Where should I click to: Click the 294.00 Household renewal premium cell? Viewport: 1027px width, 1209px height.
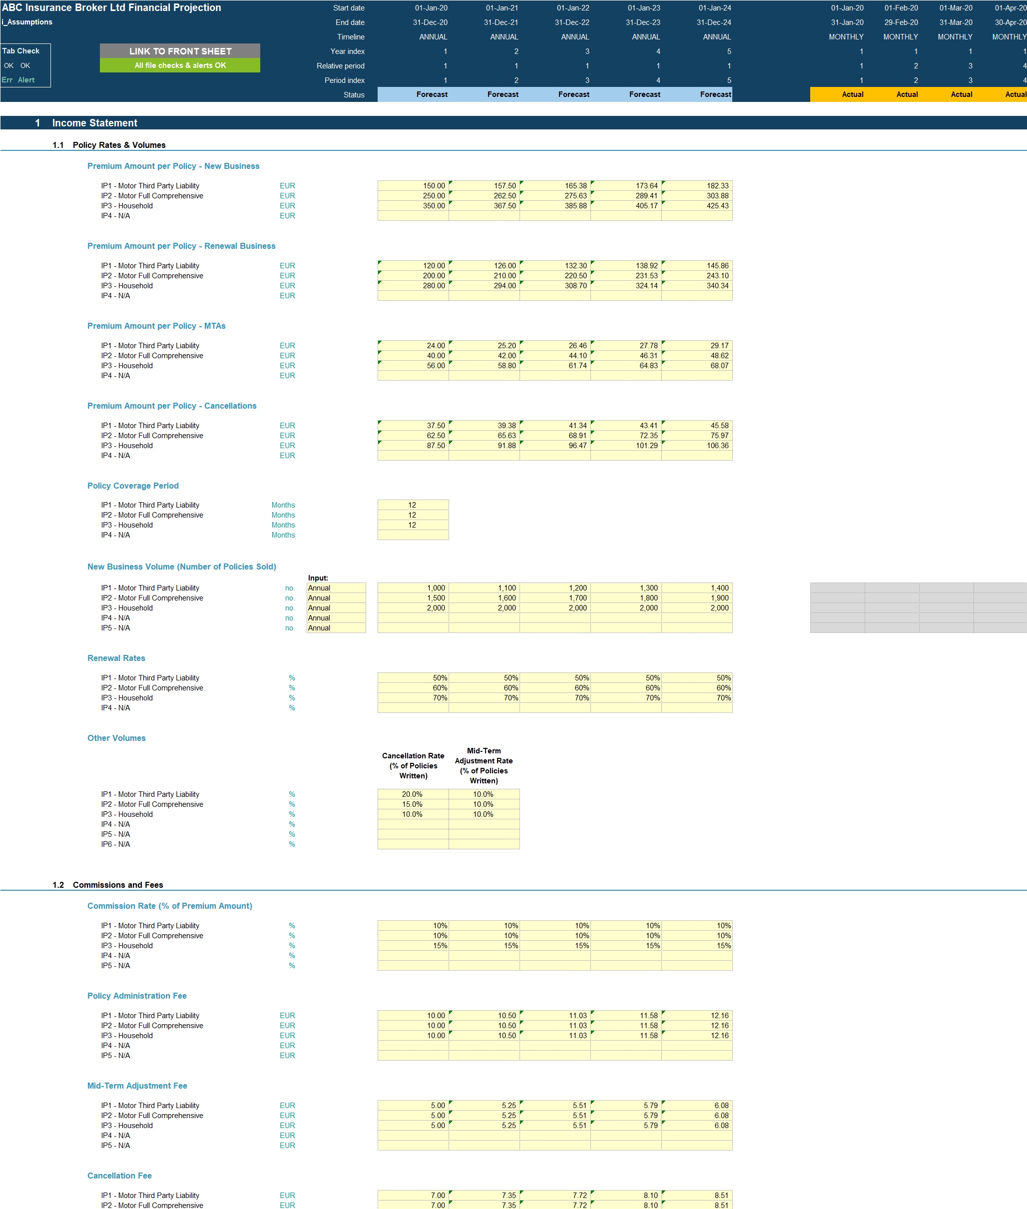pyautogui.click(x=484, y=285)
